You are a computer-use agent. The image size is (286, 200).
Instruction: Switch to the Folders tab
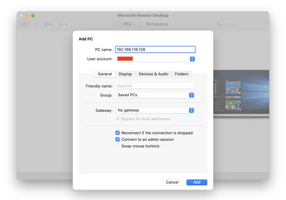point(182,74)
